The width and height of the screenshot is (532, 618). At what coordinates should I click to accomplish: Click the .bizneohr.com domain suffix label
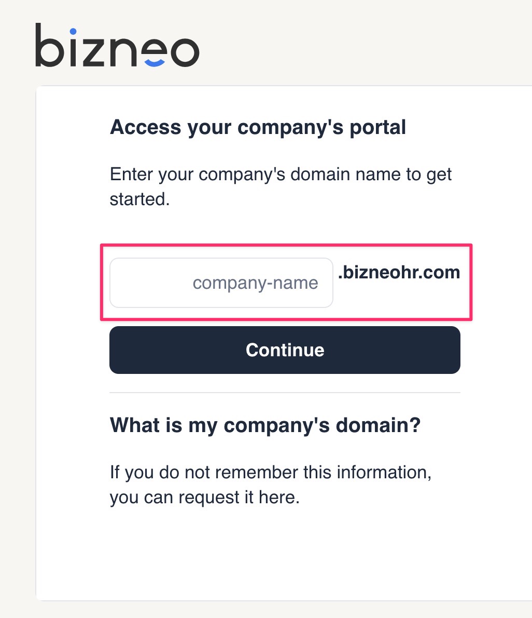click(399, 272)
